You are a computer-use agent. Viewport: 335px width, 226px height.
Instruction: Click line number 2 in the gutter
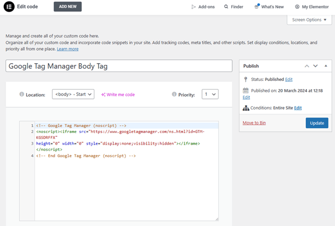tap(32, 132)
